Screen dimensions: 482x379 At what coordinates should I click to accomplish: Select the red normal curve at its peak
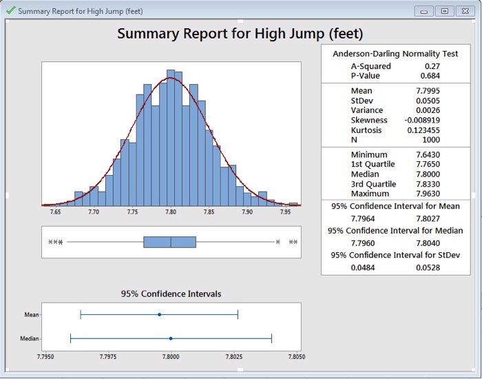(x=171, y=78)
